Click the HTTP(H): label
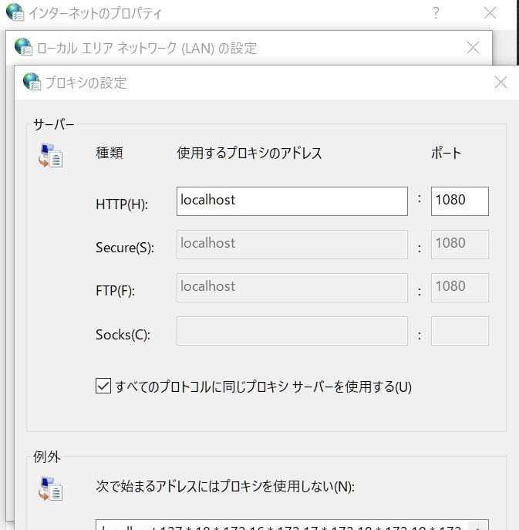The image size is (519, 530). 122,204
